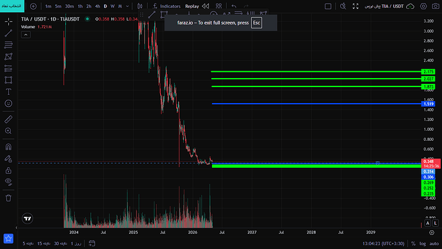Image resolution: width=442 pixels, height=249 pixels.
Task: Select the trend line tool in the left toolbar
Action: point(8,33)
